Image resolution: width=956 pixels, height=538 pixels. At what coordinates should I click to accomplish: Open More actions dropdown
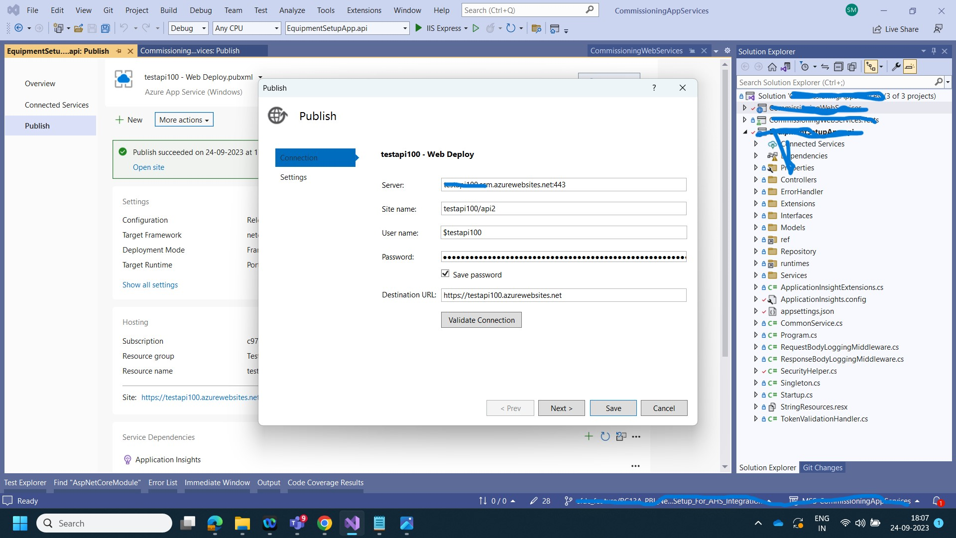184,120
